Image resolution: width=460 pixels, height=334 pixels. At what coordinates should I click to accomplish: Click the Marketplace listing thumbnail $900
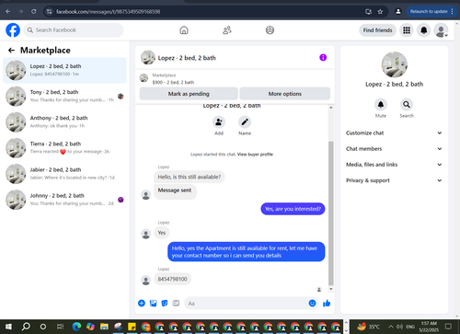pos(144,78)
